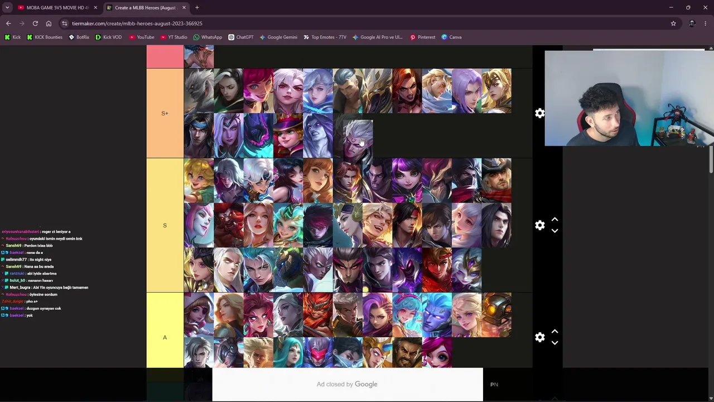Move the A tier row down
The image size is (714, 402).
[x=554, y=343]
